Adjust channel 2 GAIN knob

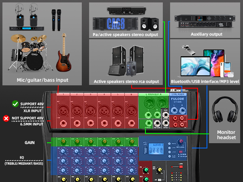(x=77, y=142)
